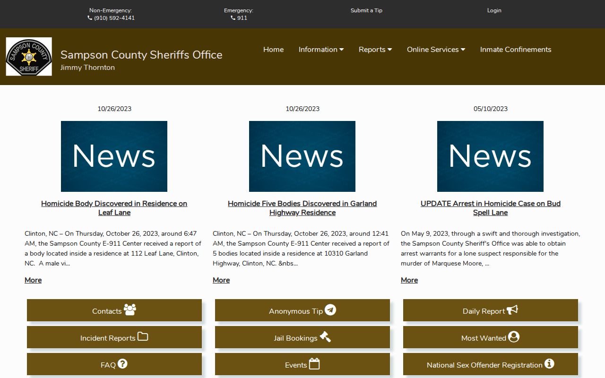The width and height of the screenshot is (605, 378).
Task: Click the Emergency 911 number text
Action: (242, 18)
